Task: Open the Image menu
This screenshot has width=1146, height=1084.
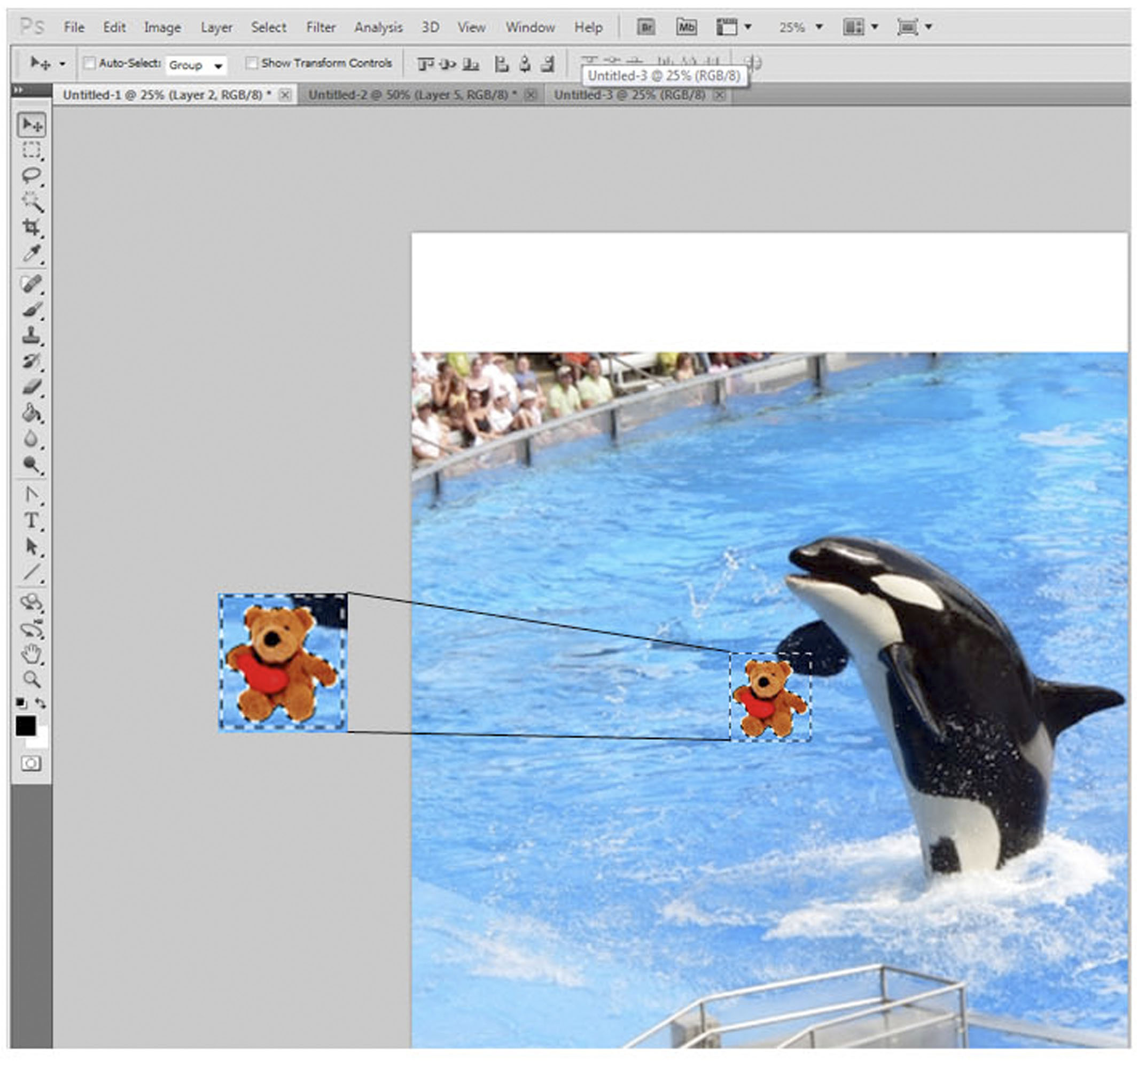Action: click(x=162, y=27)
